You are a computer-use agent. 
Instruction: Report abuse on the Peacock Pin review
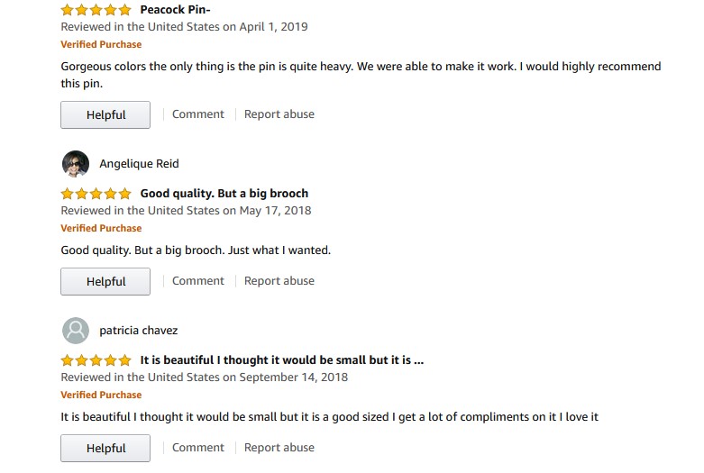coord(279,114)
